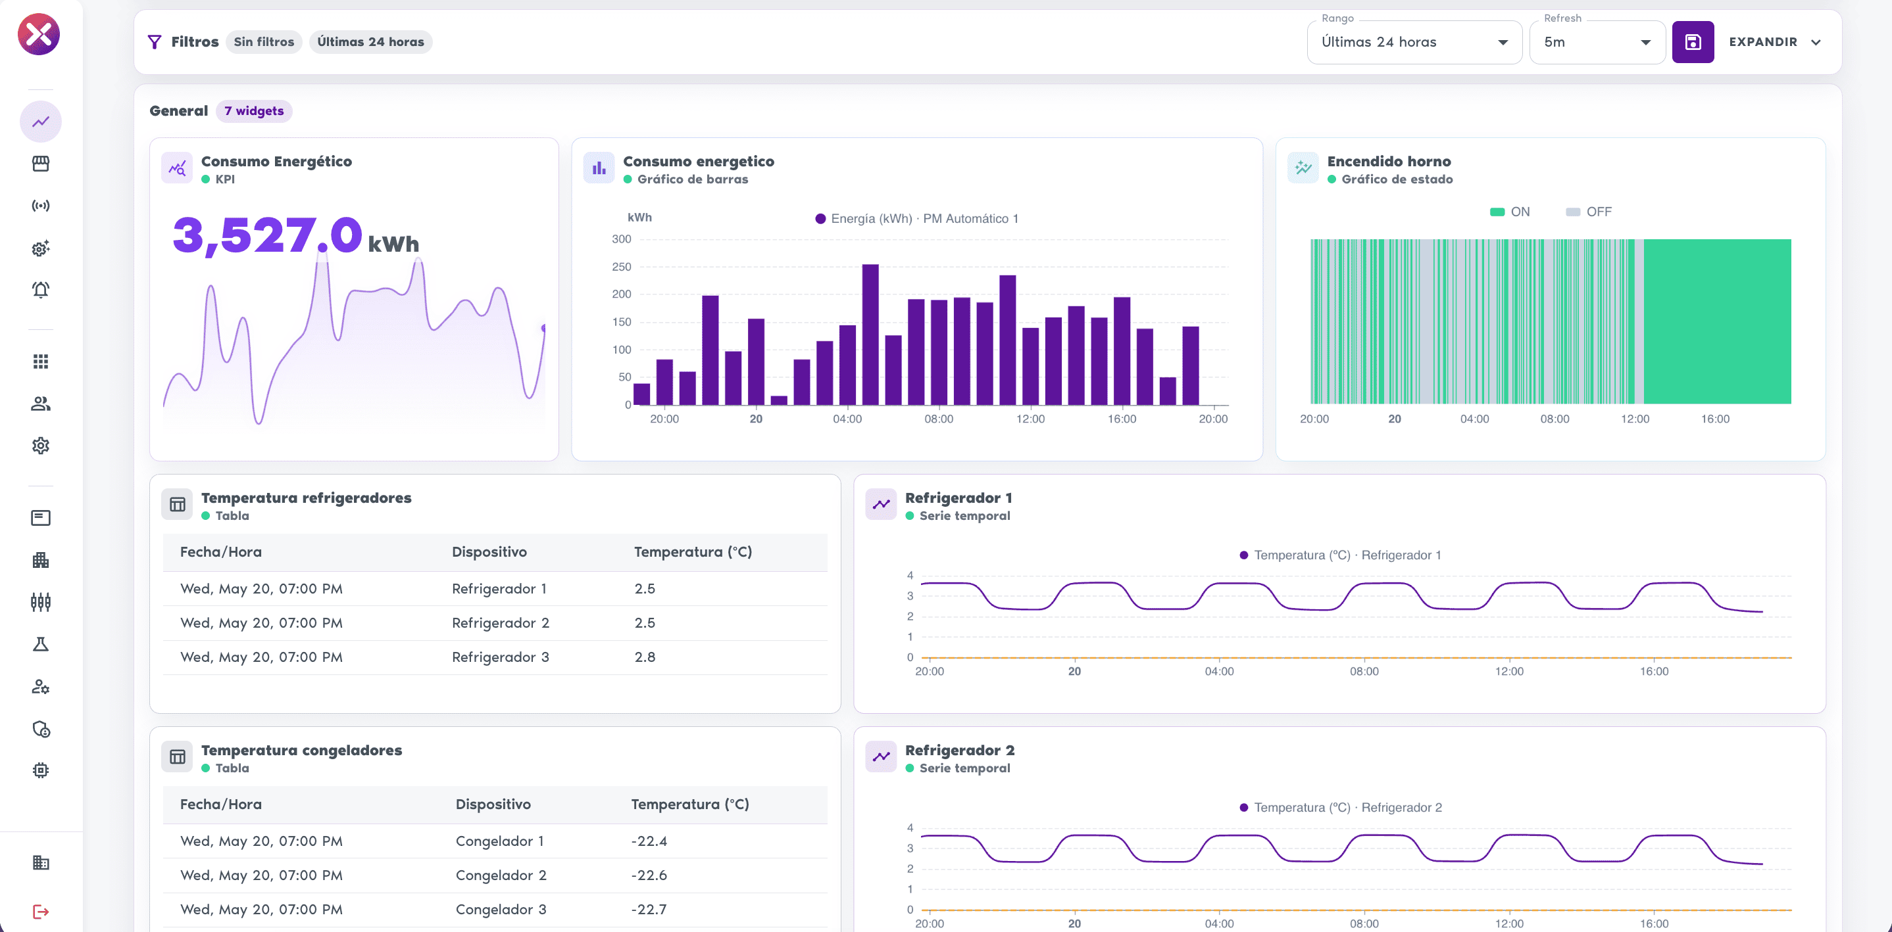Open the lab flask sidebar icon
This screenshot has width=1892, height=932.
[x=41, y=644]
